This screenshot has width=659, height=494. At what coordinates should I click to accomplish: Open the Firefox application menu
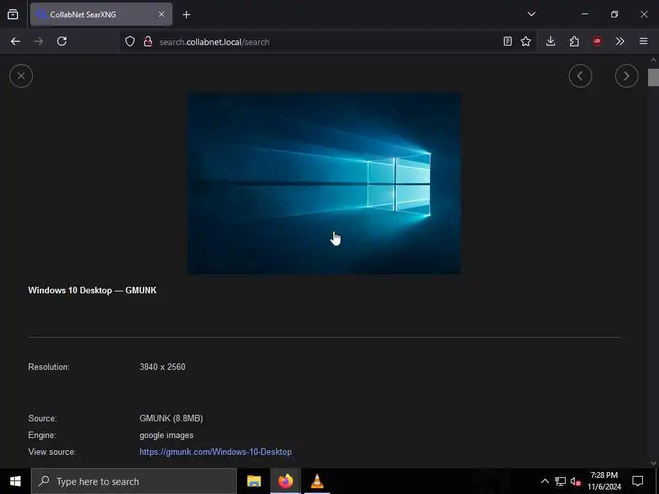pos(644,42)
